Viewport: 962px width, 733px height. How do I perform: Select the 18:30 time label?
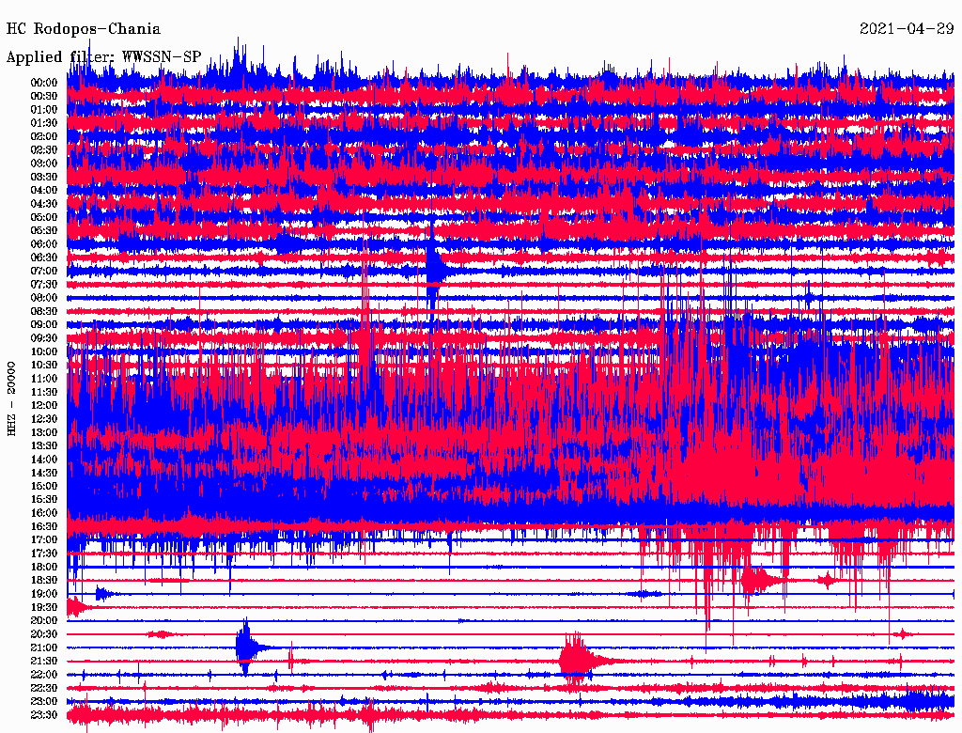coord(44,581)
